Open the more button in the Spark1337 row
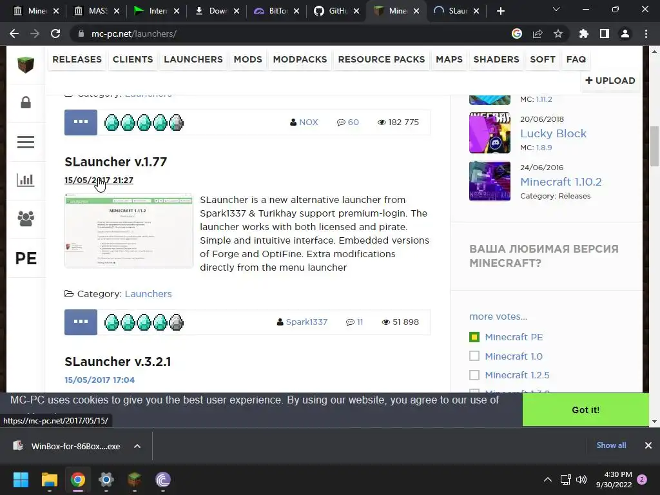This screenshot has width=660, height=495. point(81,322)
